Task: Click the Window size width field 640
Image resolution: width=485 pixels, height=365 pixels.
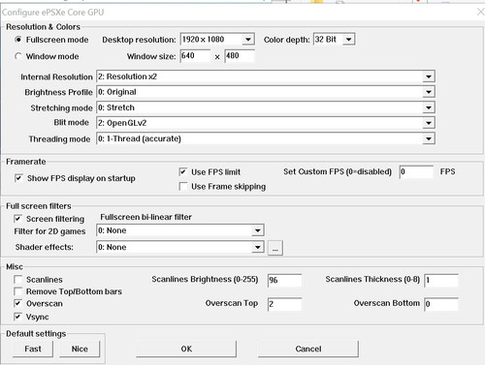Action: [x=195, y=56]
